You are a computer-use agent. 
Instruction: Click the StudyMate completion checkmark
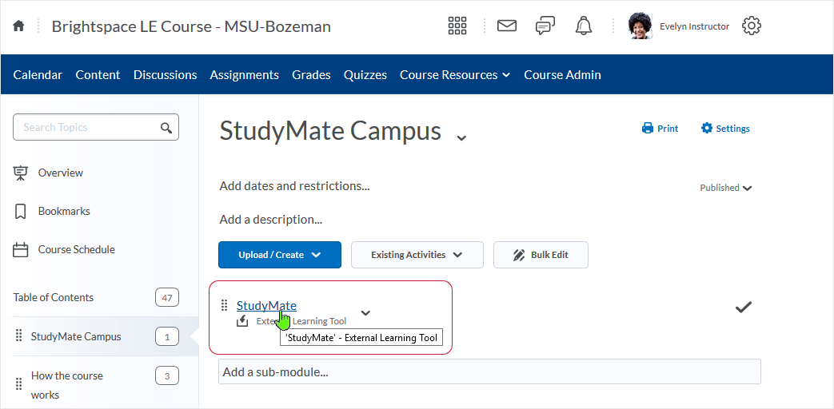coord(743,307)
